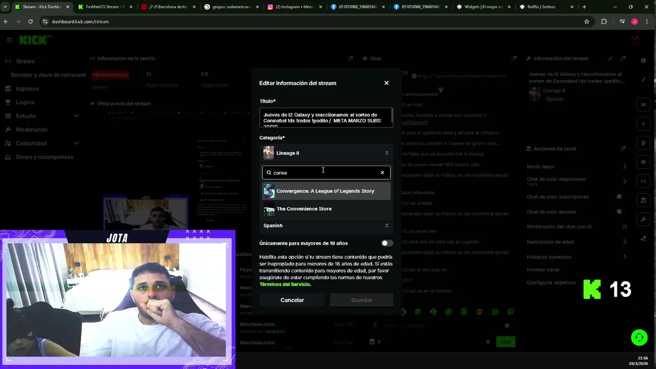The width and height of the screenshot is (656, 369).
Task: Open a new browser tab with the plus
Action: pos(584,7)
